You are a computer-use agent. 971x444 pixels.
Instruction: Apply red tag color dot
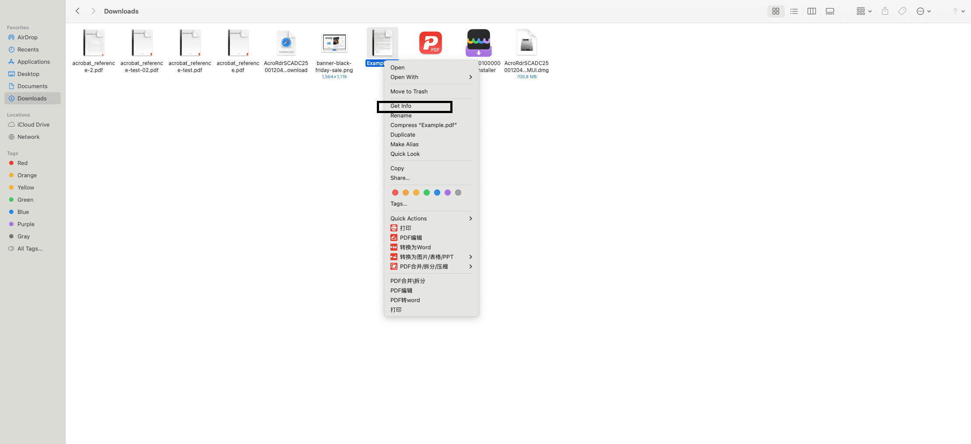point(395,193)
